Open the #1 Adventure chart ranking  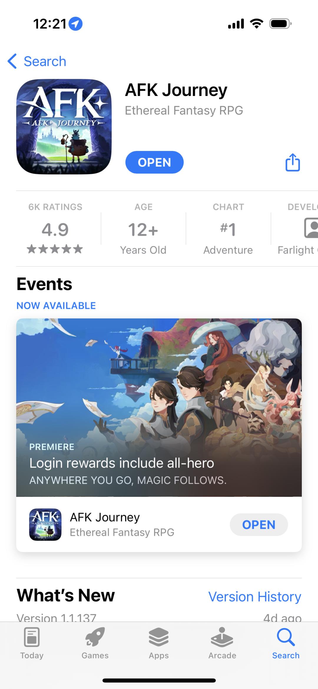coord(228,229)
